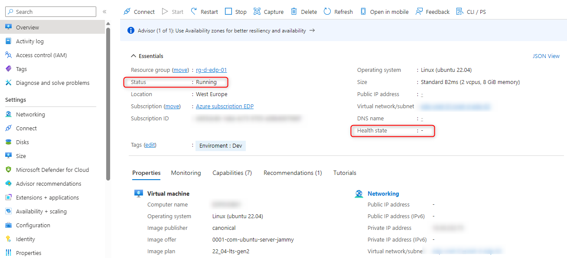Click the move link next to Resource group
This screenshot has width=567, height=258.
(x=180, y=70)
